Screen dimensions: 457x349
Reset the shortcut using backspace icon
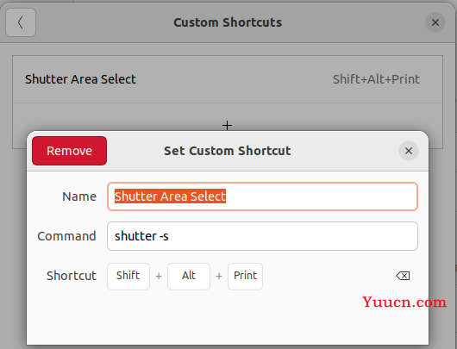tap(403, 276)
